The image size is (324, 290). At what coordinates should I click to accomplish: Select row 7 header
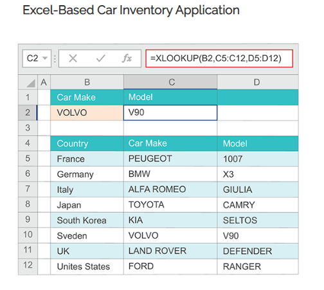click(x=28, y=189)
